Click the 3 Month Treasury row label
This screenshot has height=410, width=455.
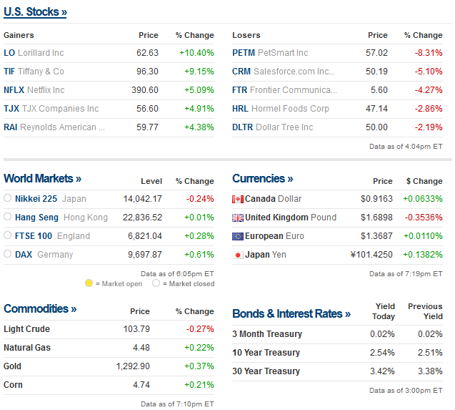[267, 334]
